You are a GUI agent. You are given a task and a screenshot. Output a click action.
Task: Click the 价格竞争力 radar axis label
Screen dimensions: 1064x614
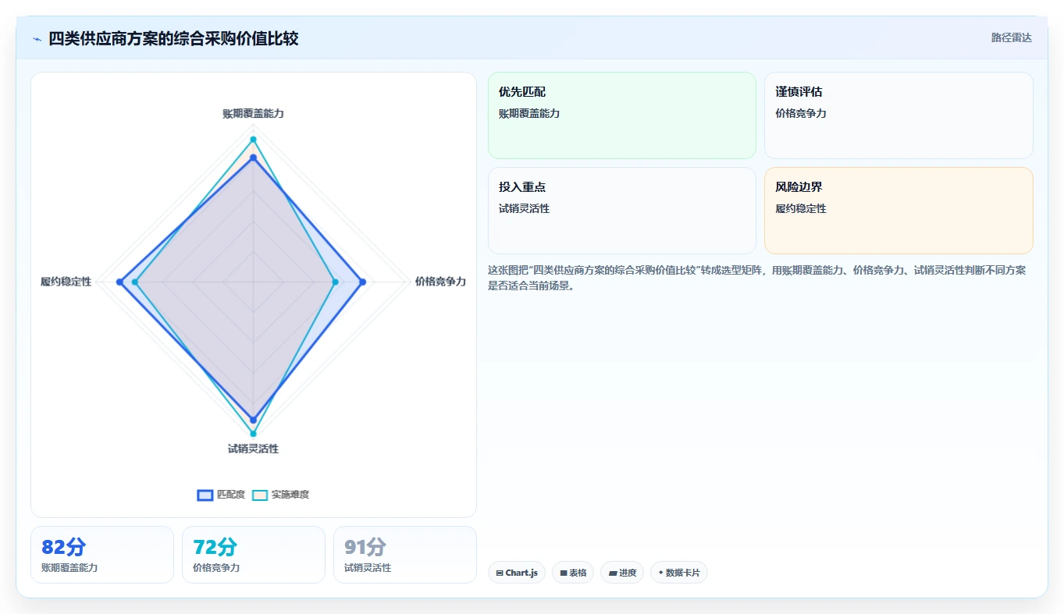440,282
